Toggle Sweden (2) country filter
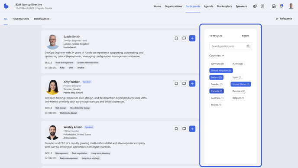Image resolution: width=298 pixels, height=168 pixels. coord(217,84)
